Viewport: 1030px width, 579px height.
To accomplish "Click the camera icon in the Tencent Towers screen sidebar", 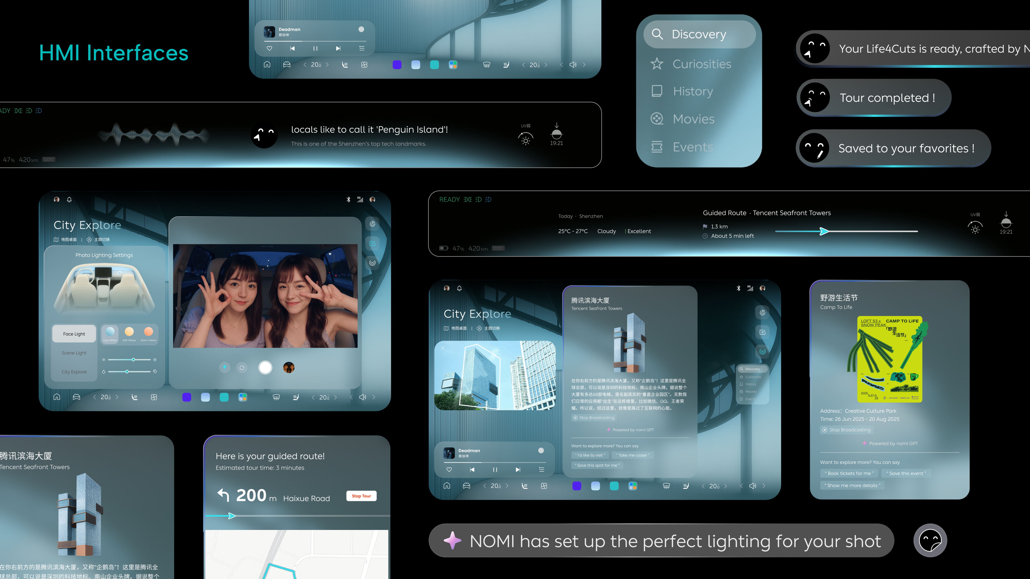I will click(763, 332).
